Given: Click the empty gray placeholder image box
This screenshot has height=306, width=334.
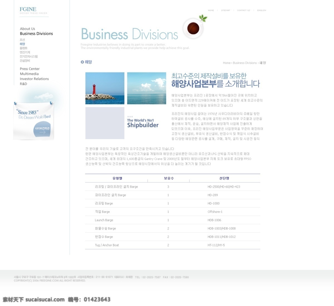Looking at the screenshot, I should (105, 123).
